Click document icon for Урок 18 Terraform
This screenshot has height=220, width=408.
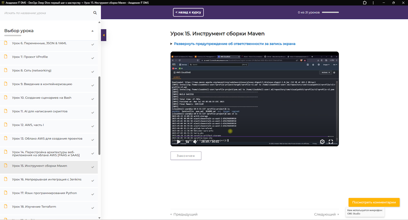[6, 206]
